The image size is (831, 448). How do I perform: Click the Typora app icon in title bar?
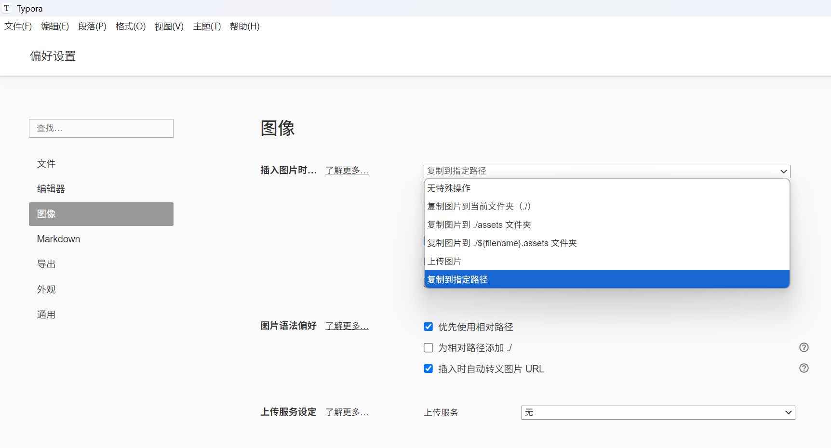(7, 8)
